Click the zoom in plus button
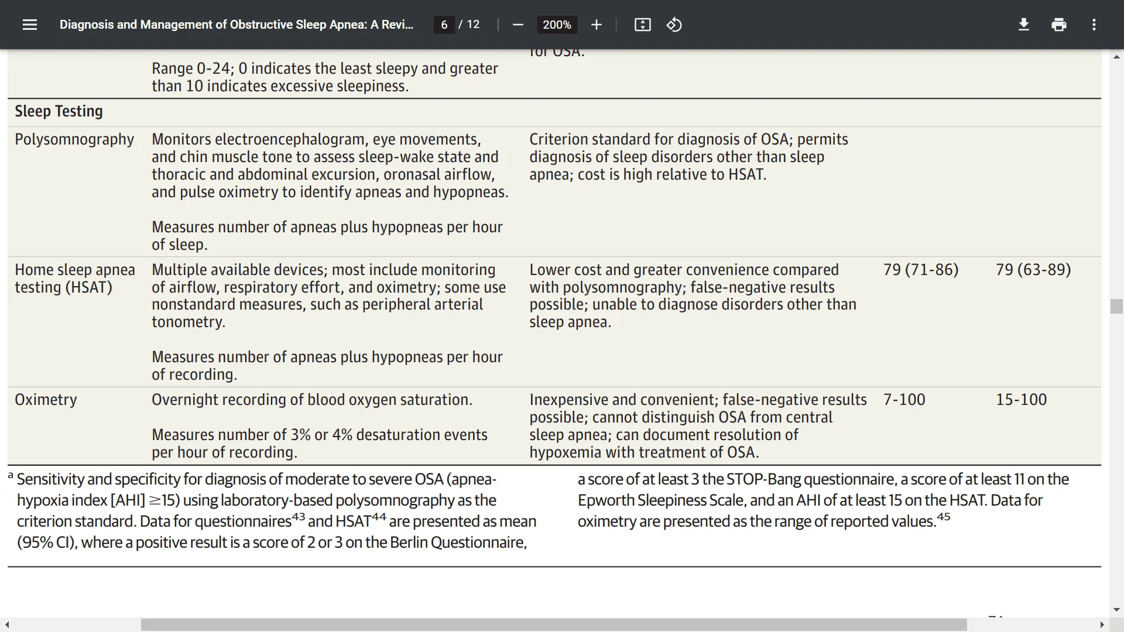 coord(596,25)
